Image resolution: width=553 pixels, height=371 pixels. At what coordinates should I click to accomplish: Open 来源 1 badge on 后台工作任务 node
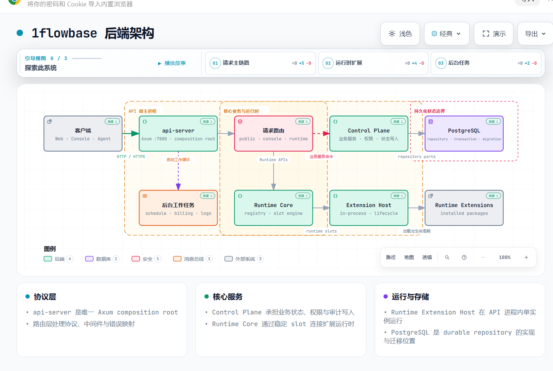tap(208, 196)
